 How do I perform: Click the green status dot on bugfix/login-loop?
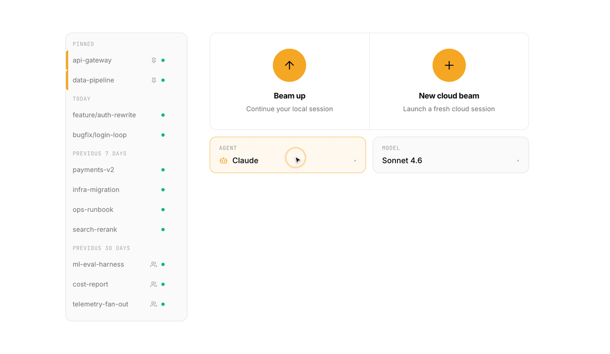point(163,135)
